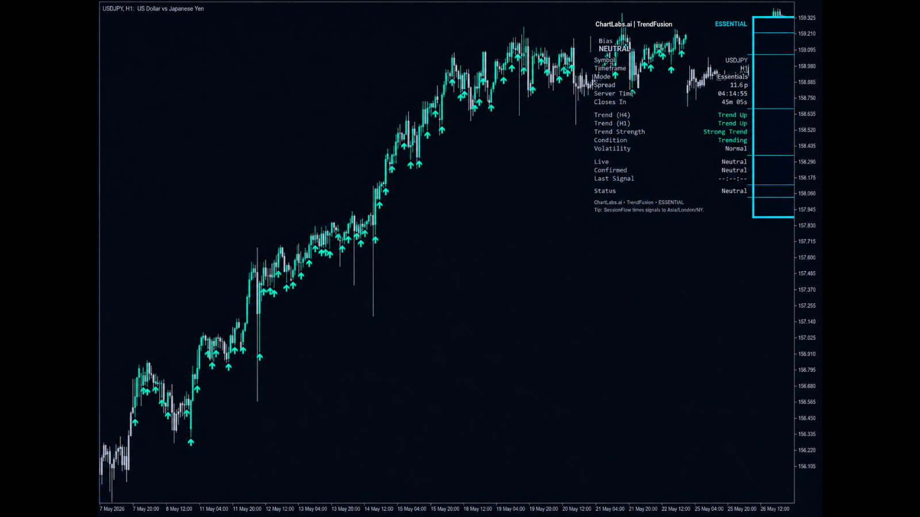Screen dimensions: 920x517
Task: Click the lowest cyan buy arrow on the chart
Action: [x=191, y=442]
